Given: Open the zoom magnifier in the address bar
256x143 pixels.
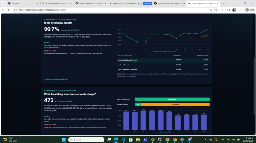Looking at the screenshot, I should point(211,10).
